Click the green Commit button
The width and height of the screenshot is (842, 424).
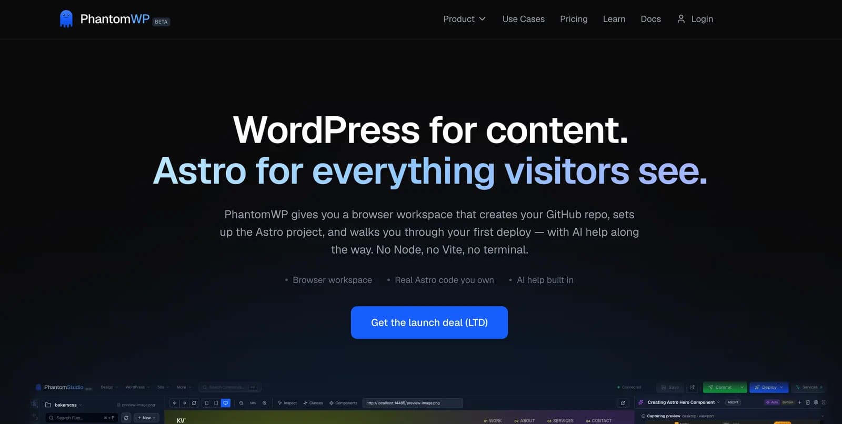coord(720,387)
